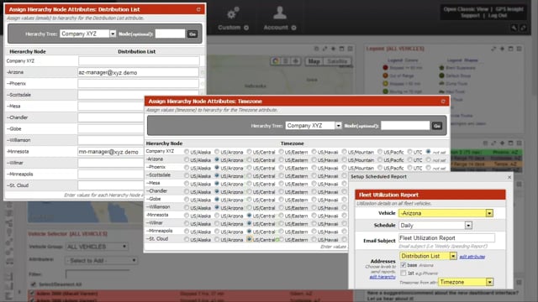Click the Support link in the header
Viewport: 538px width, 302px height.
pos(470,15)
